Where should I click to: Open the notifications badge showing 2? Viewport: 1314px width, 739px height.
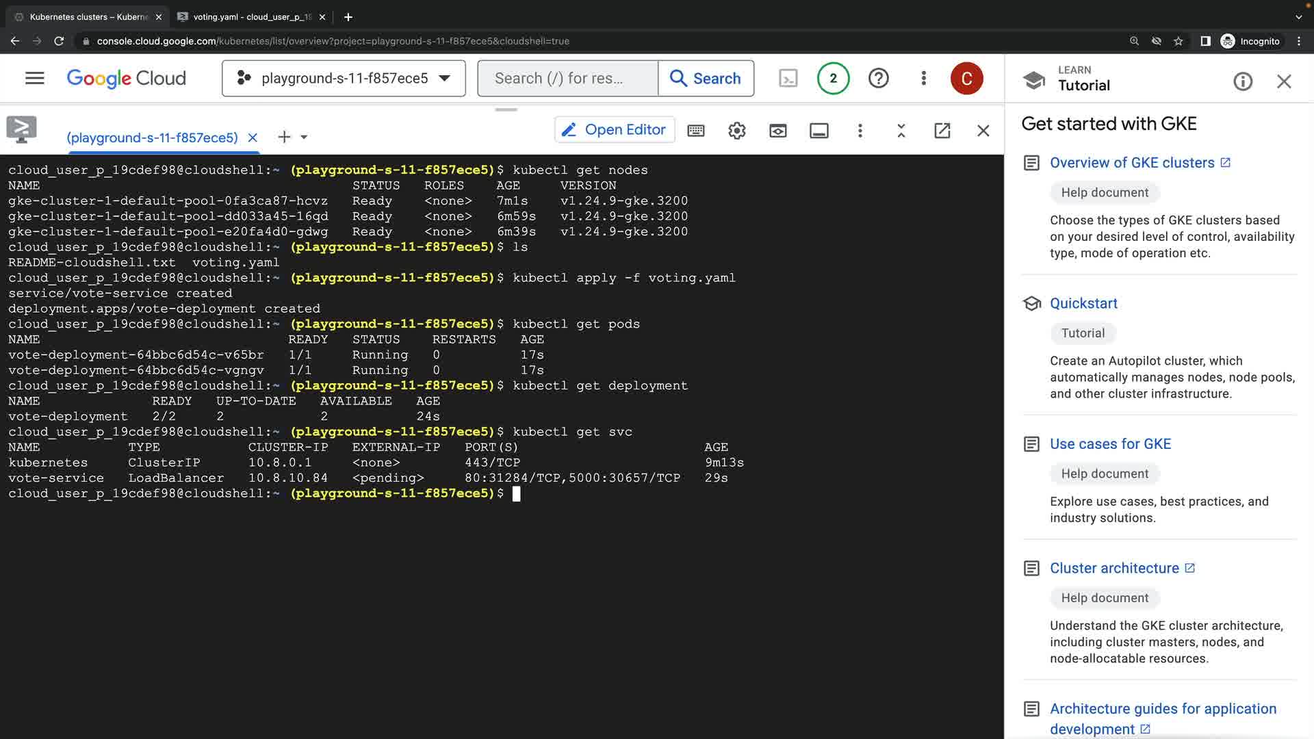(833, 79)
